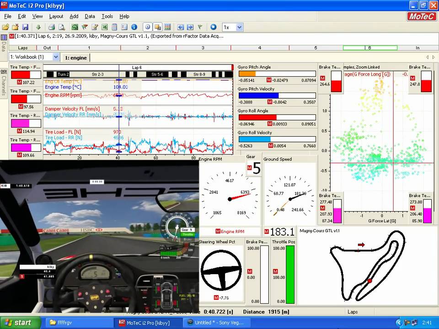This screenshot has width=439, height=329.
Task: Click the MoTeC logo button
Action: click(421, 16)
